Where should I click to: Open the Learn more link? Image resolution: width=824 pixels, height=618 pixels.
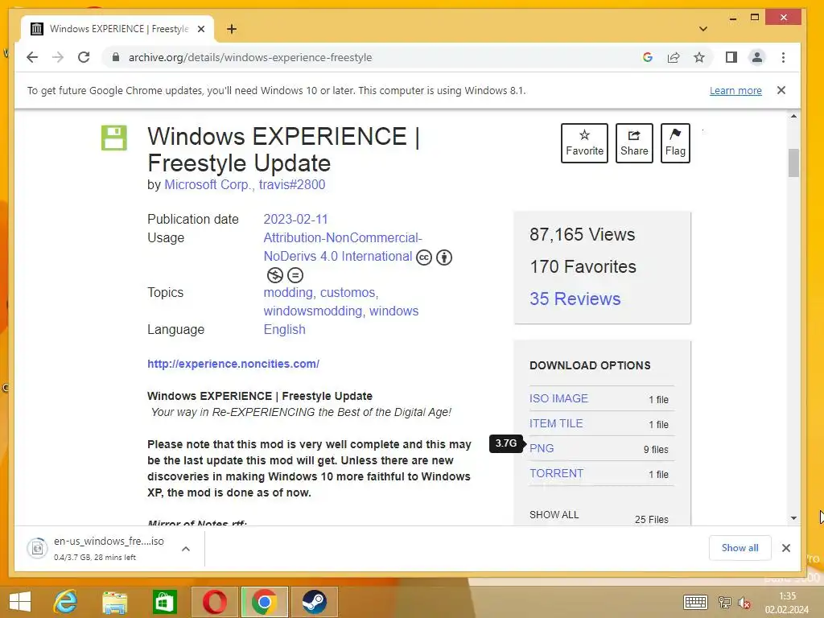click(x=735, y=90)
